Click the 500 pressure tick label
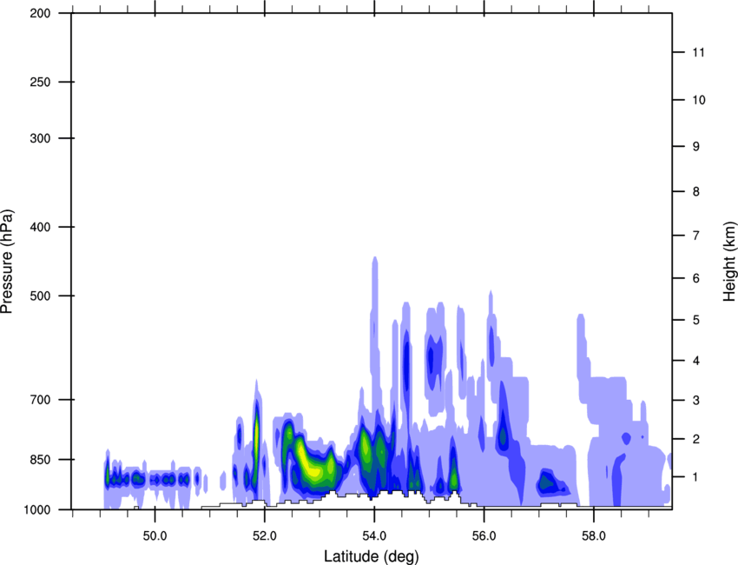This screenshot has height=565, width=738. pyautogui.click(x=40, y=296)
